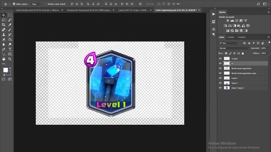Hide the 'Level 1' layer
This screenshot has height=152, width=271.
pyautogui.click(x=220, y=78)
